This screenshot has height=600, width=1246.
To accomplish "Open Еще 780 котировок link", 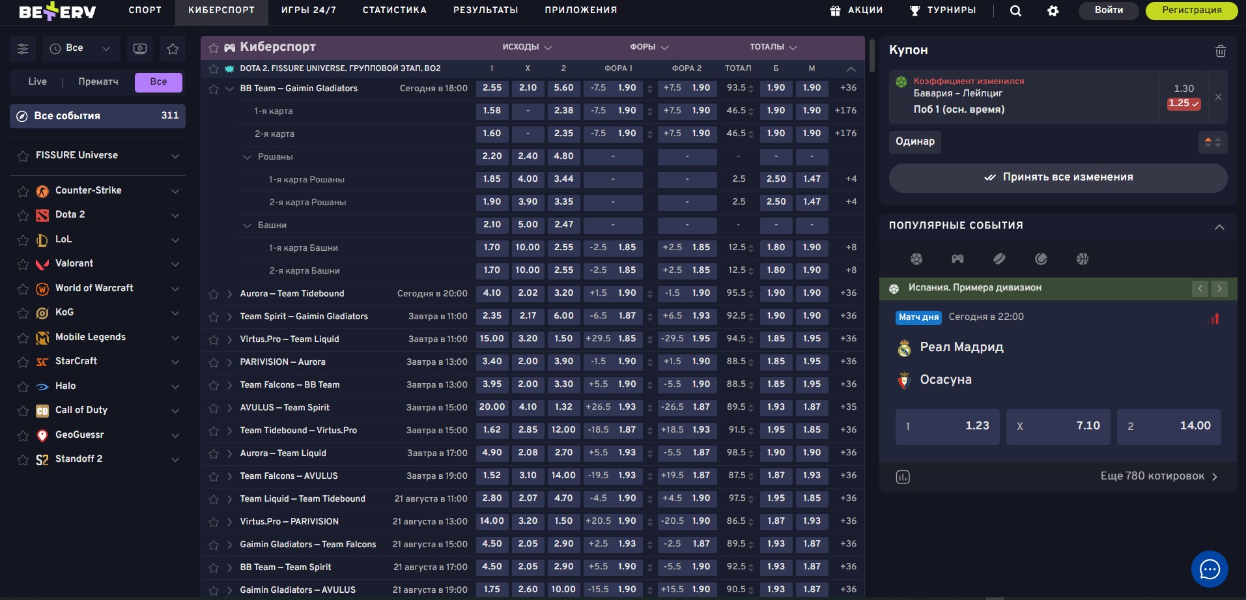I will (1159, 476).
